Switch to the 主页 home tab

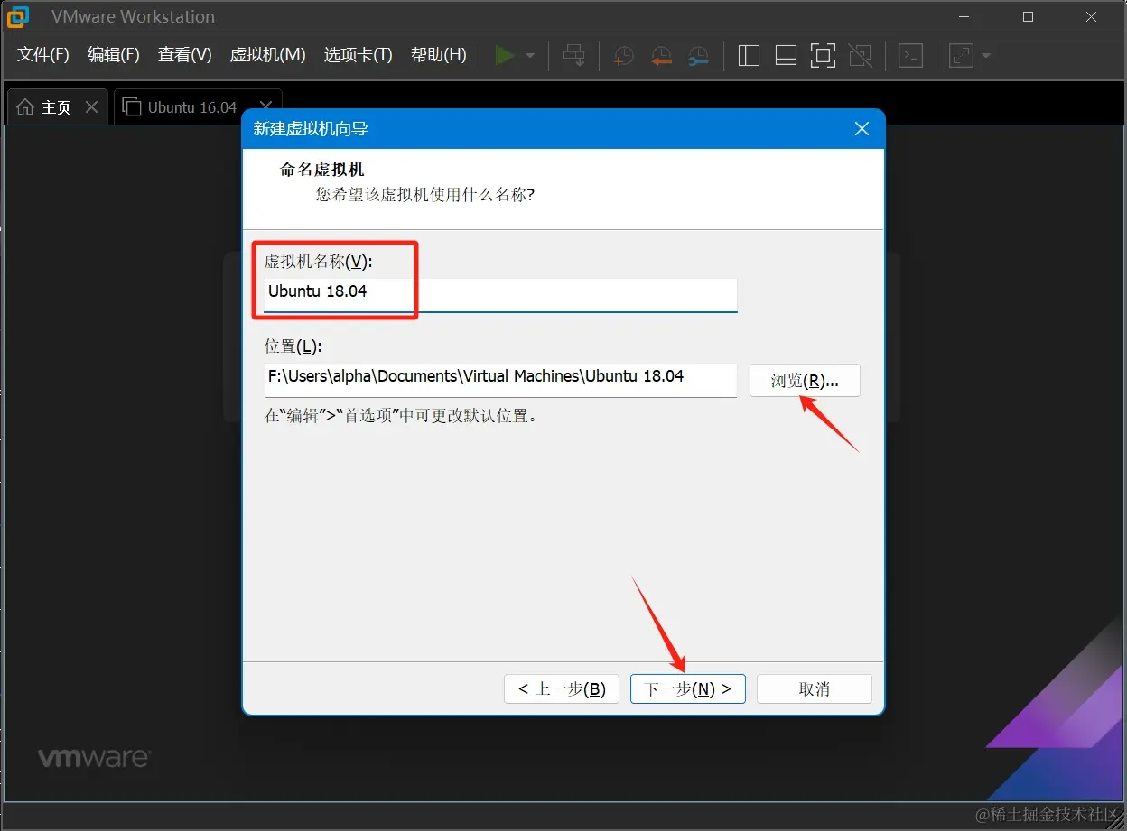(58, 106)
